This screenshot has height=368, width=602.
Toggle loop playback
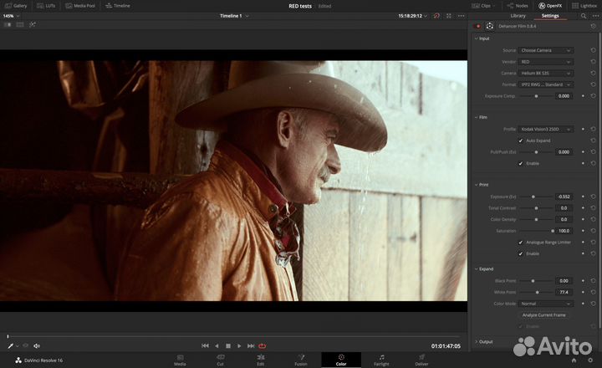[x=263, y=345]
